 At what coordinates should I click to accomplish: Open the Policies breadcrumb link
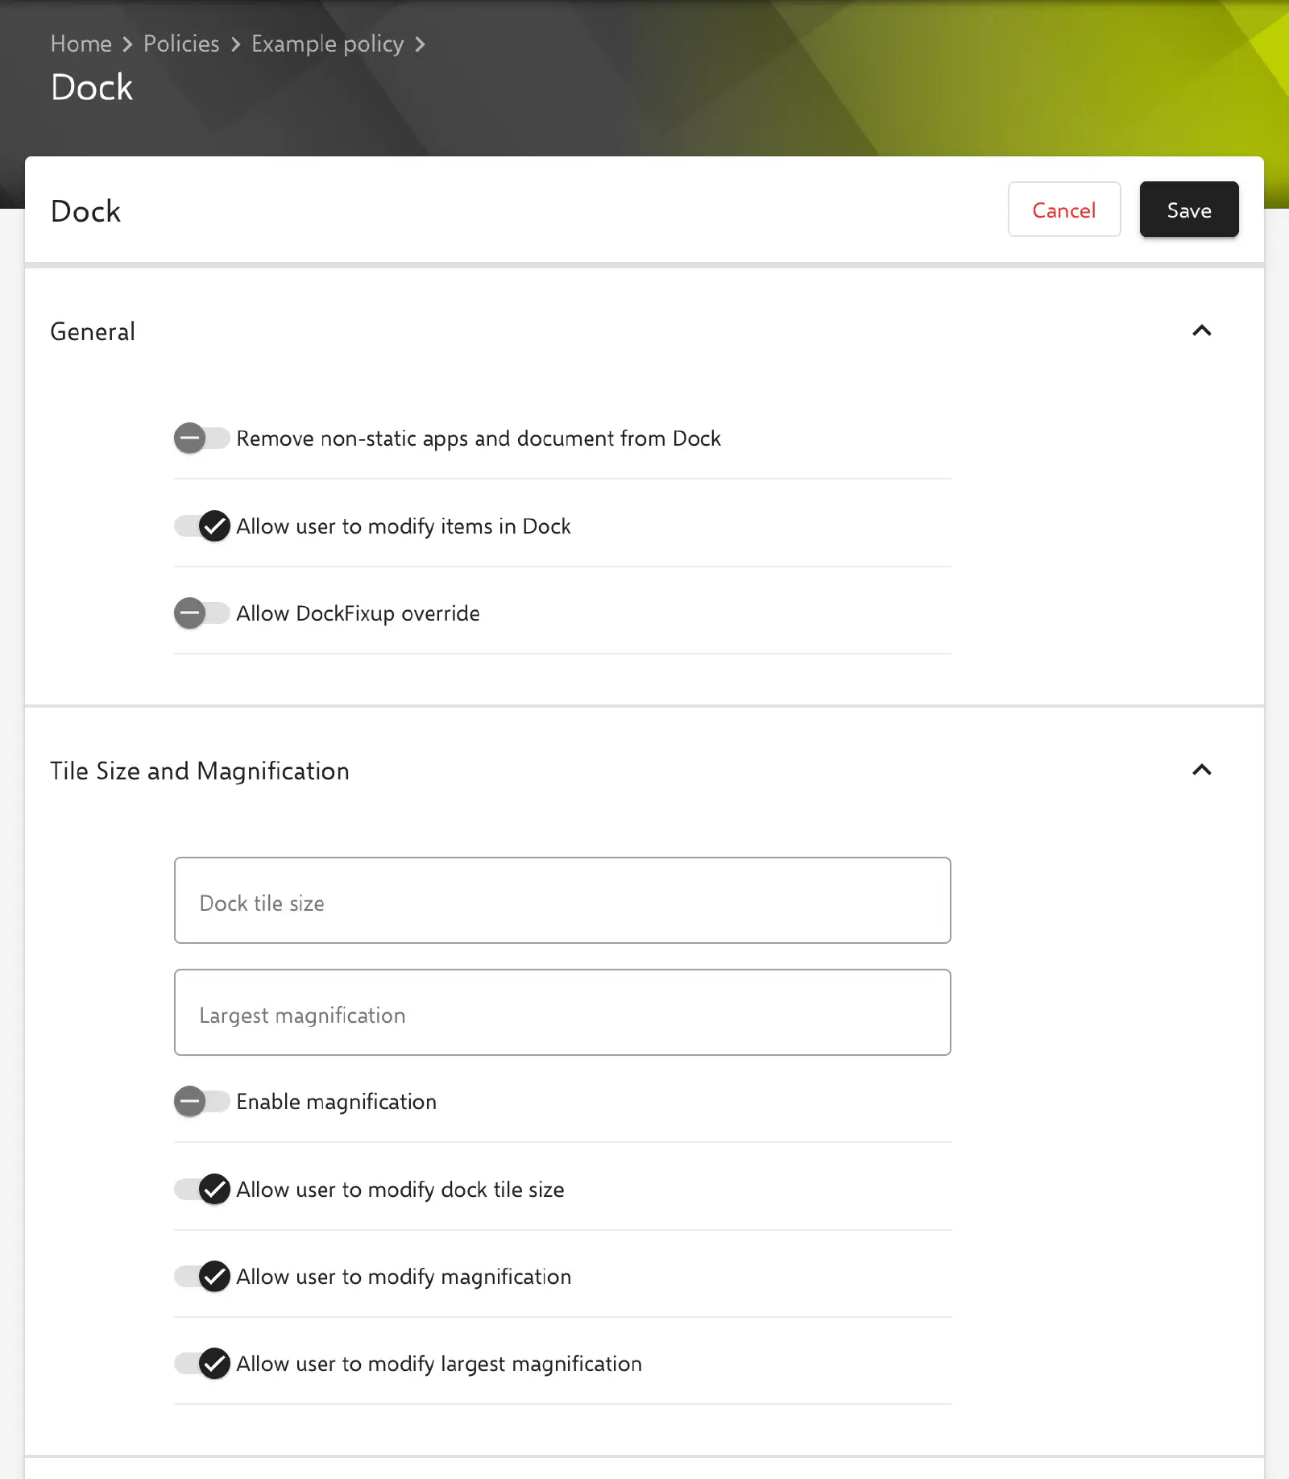tap(181, 44)
